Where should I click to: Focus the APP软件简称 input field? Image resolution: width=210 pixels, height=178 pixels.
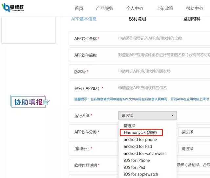[164, 55]
